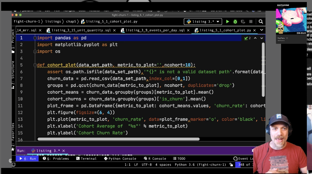Image resolution: width=312 pixels, height=174 pixels.
Task: Open the Python Console tool window
Action: 120,159
